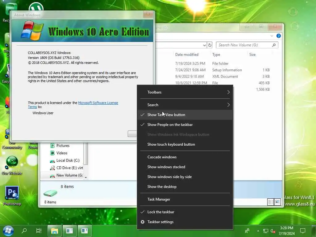Expand the Explorer ribbon chevron

(272, 36)
